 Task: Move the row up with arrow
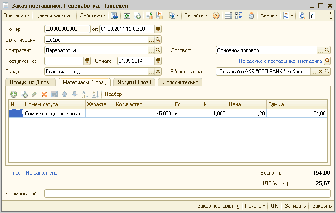coord(64,94)
